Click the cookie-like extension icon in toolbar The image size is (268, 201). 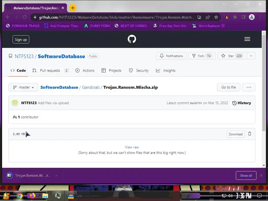pos(227,17)
